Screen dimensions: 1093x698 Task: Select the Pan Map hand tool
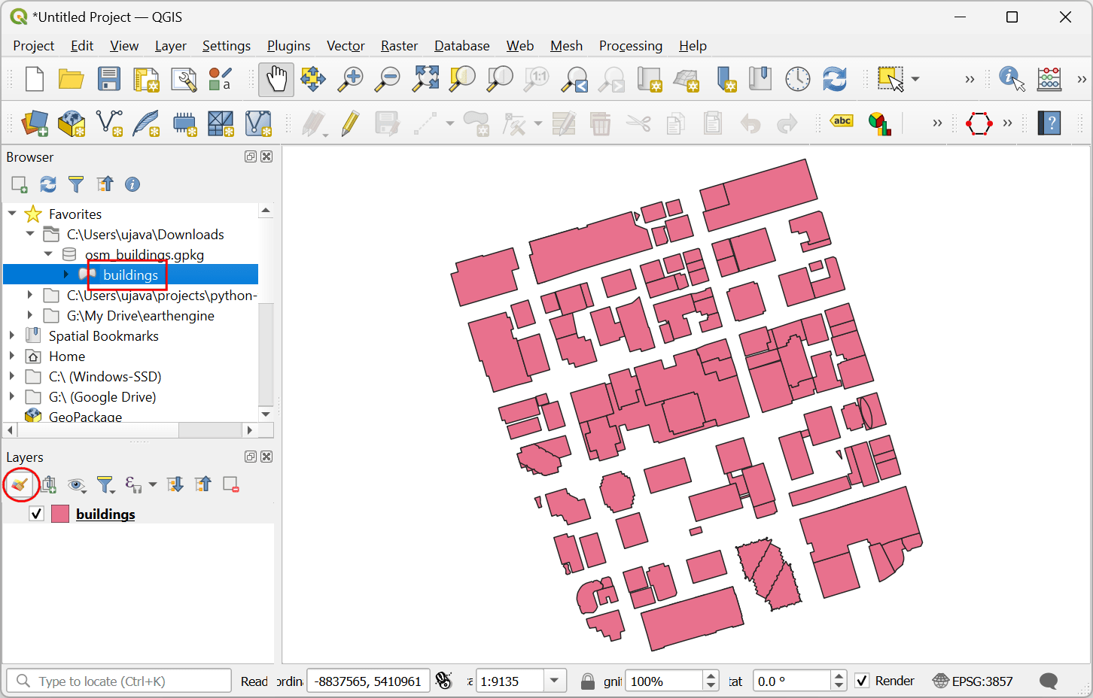coord(276,79)
